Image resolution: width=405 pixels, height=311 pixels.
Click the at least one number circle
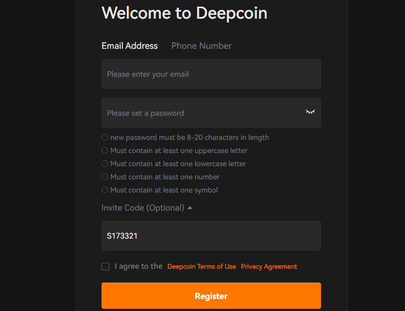pyautogui.click(x=105, y=177)
